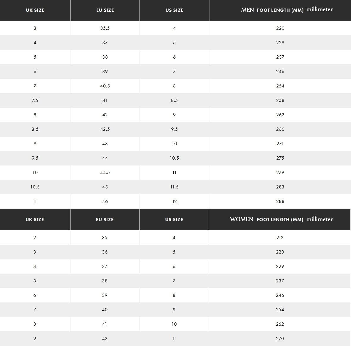Click the women's foot length 212 cell

(280, 238)
